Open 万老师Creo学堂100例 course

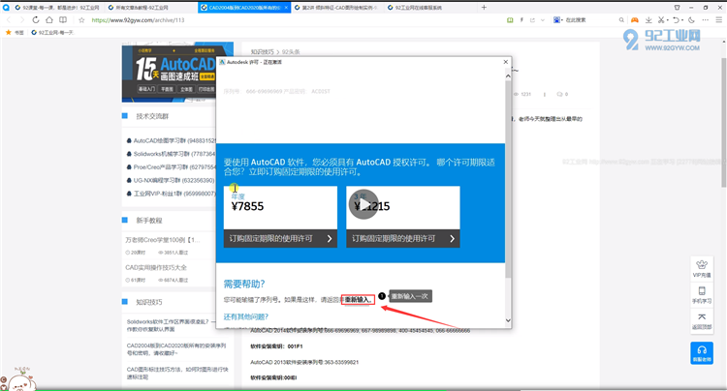point(163,240)
